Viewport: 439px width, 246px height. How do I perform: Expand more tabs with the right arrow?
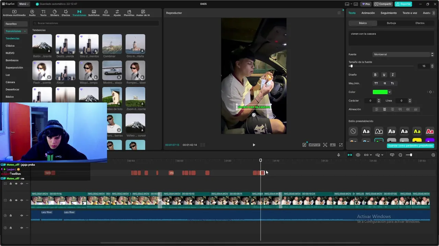[434, 13]
